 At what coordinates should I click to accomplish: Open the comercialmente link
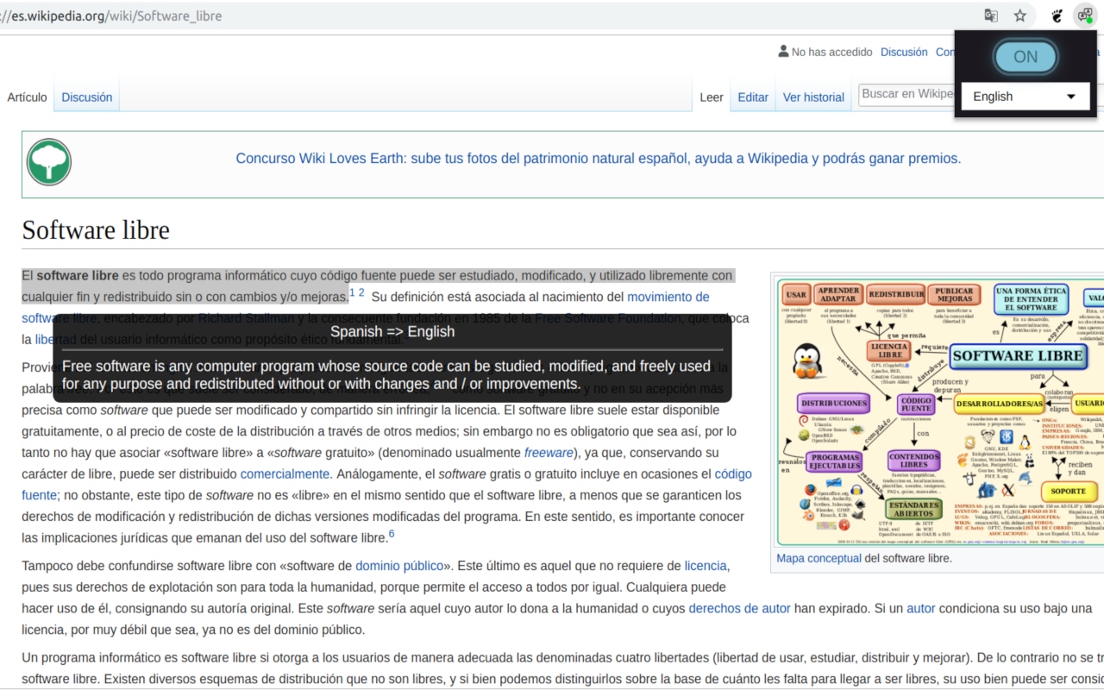point(285,474)
